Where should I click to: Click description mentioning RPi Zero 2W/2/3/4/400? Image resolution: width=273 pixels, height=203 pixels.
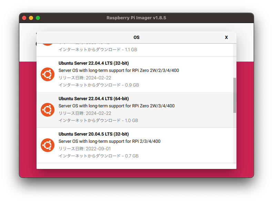click(119, 71)
